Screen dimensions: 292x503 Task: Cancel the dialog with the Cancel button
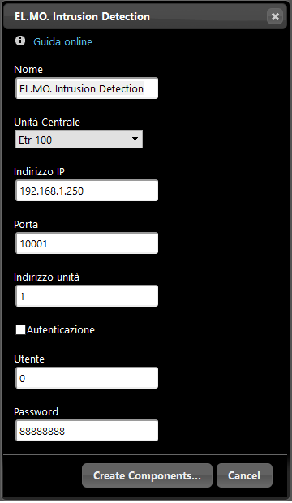[x=244, y=475]
